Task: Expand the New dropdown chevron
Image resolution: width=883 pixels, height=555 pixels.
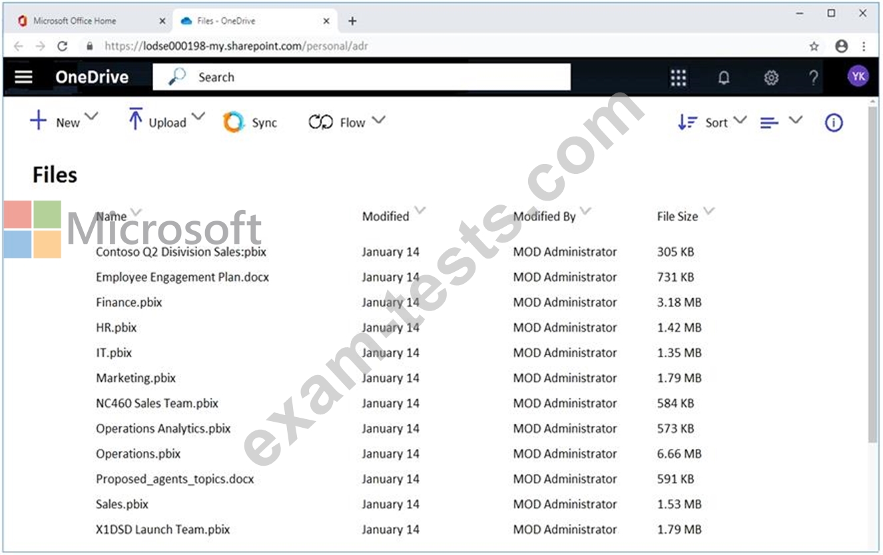Action: coord(91,117)
